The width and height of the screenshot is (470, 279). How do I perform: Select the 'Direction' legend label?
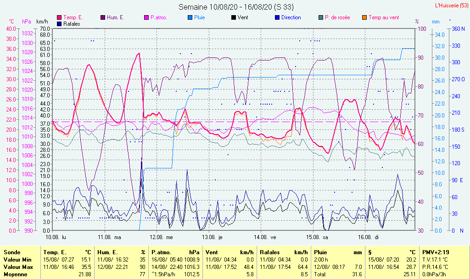pyautogui.click(x=291, y=17)
